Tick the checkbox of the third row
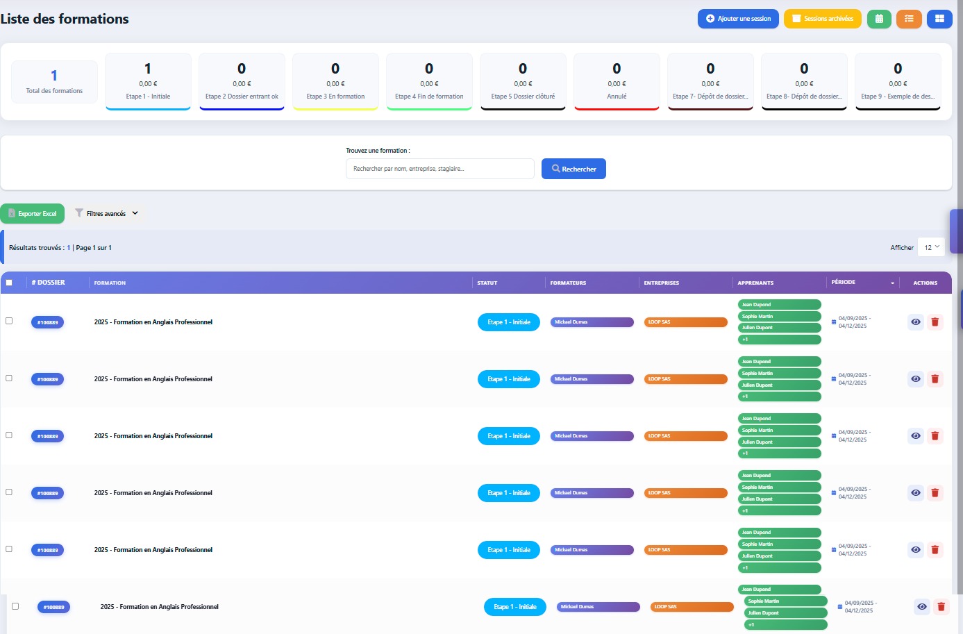 click(x=9, y=435)
